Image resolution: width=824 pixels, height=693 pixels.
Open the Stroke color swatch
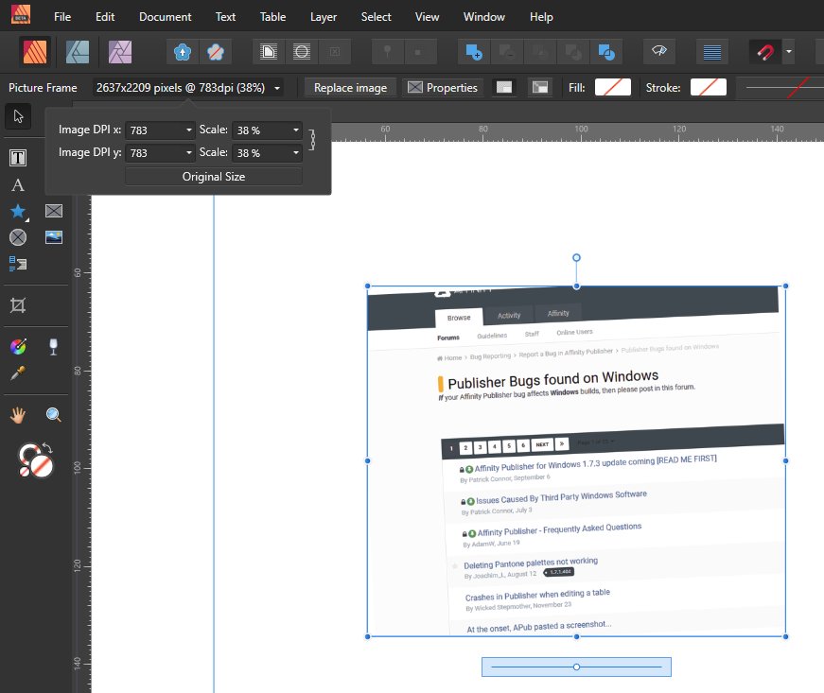pos(709,87)
